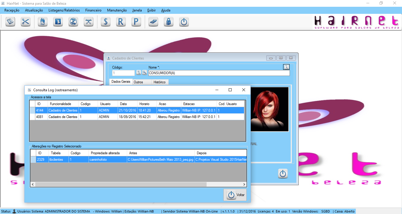
Task: Click the hands exchange circular toolbar icon
Action: [x=73, y=22]
